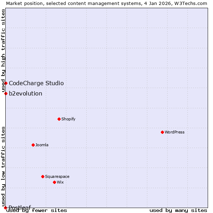Screen dimensions: 213x213
Task: Click the 'Joomla' label text
Action: (42, 145)
